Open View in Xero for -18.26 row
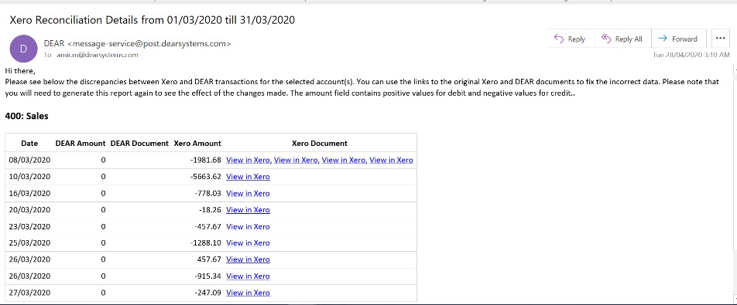Image resolution: width=737 pixels, height=305 pixels. click(249, 210)
